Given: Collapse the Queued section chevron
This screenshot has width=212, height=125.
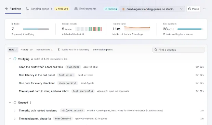Looking at the screenshot, I should pyautogui.click(x=10, y=103).
